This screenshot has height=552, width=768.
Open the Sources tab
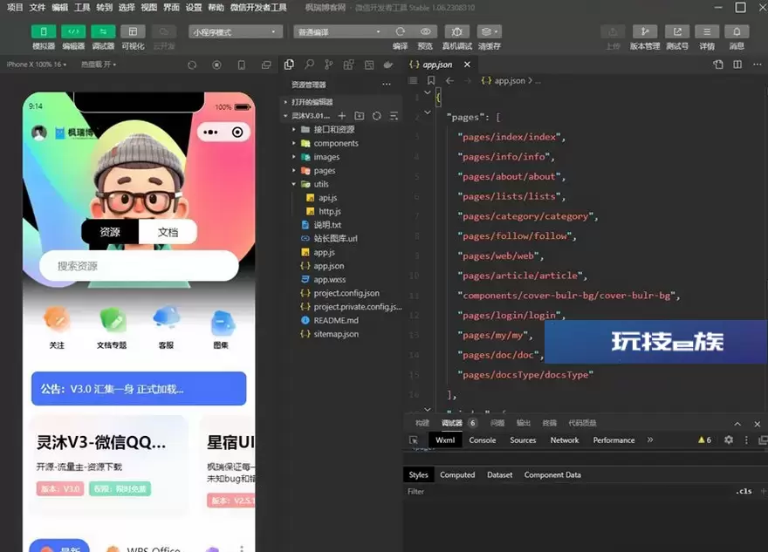pyautogui.click(x=523, y=440)
